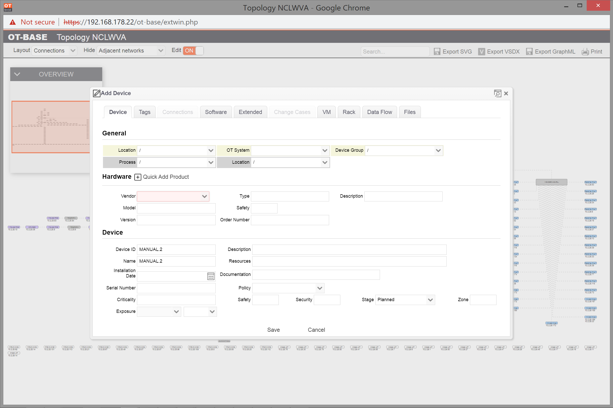Screen dimensions: 613x408
Task: Switch to the Tags tab
Action: coord(144,112)
